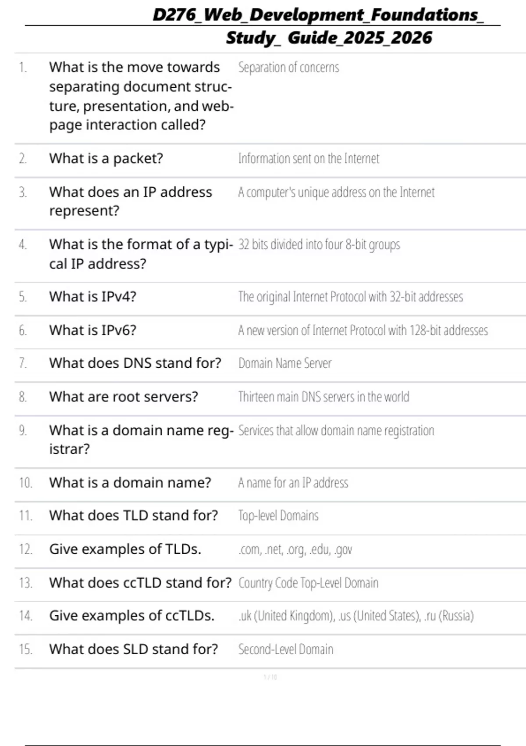
Task: Click the answer 'Top-level Domains'
Action: click(278, 516)
